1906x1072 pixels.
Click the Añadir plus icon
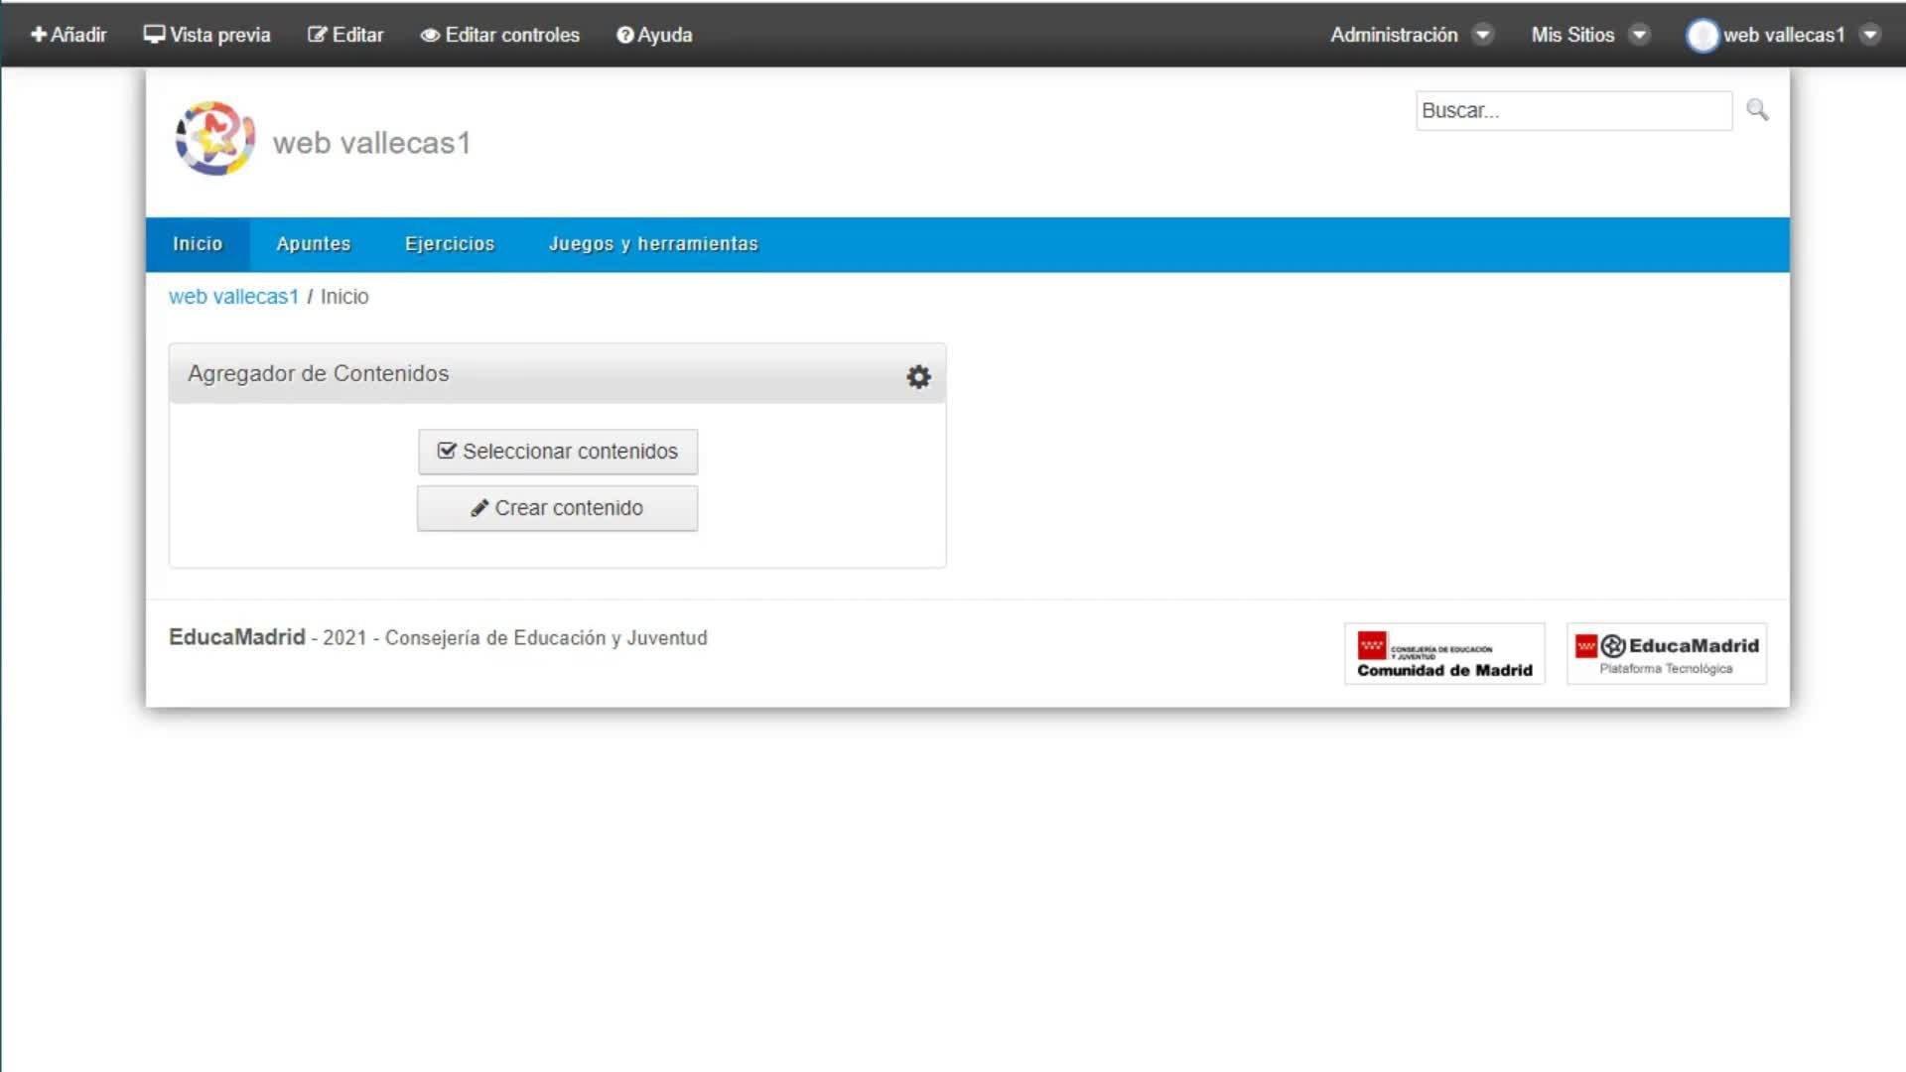(39, 35)
